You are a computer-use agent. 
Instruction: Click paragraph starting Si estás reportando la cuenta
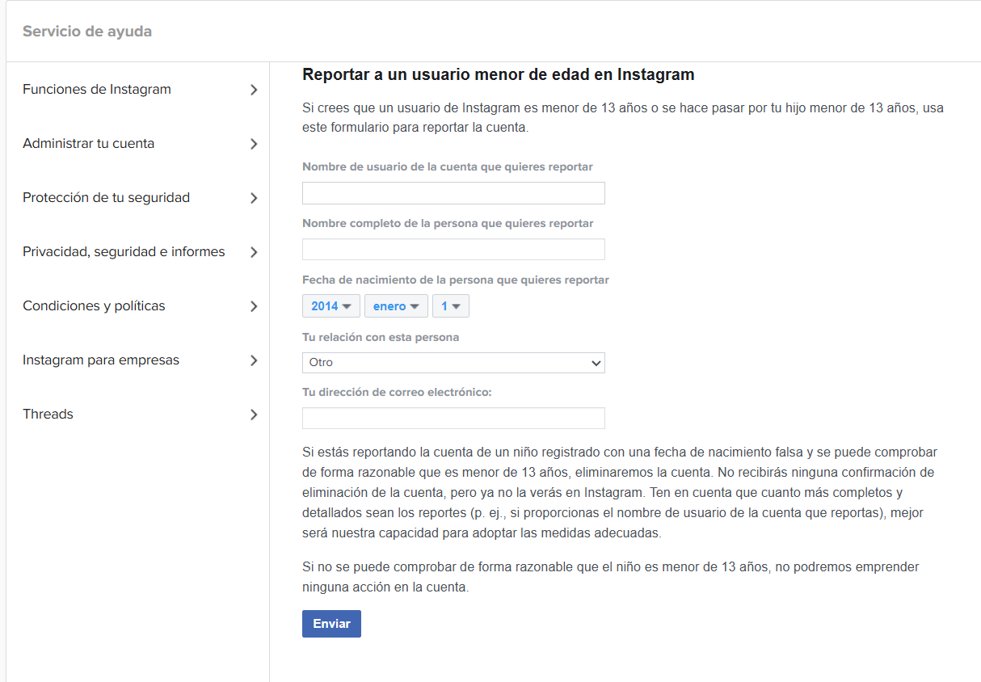click(x=620, y=493)
